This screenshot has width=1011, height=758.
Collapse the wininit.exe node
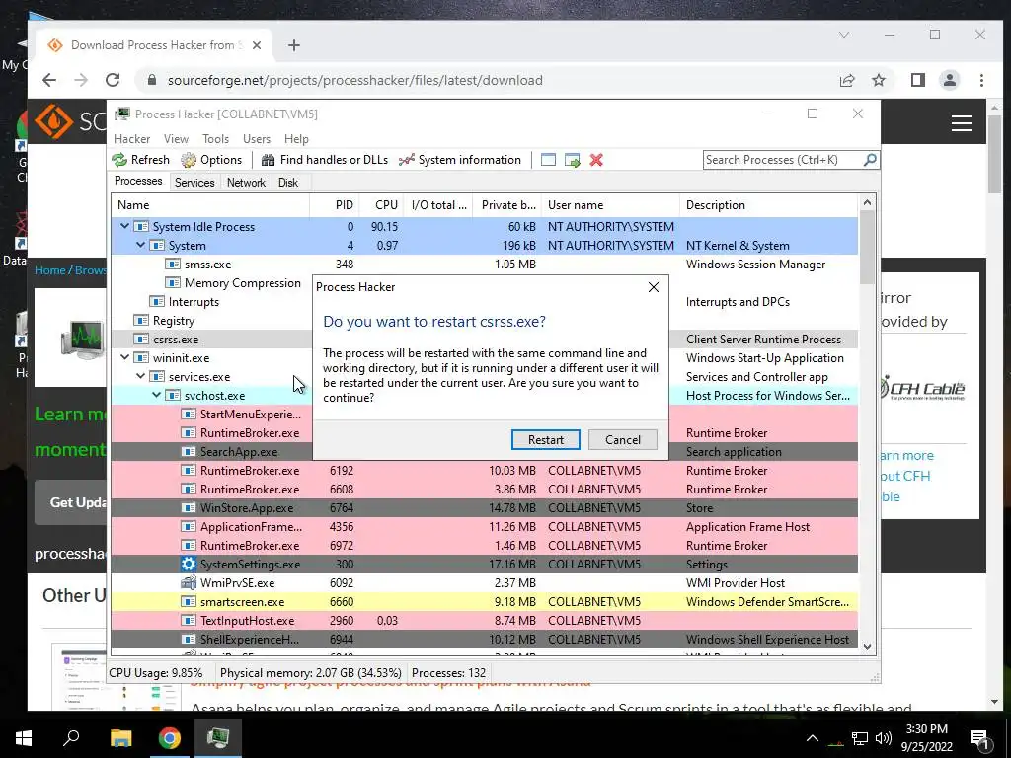[124, 357]
